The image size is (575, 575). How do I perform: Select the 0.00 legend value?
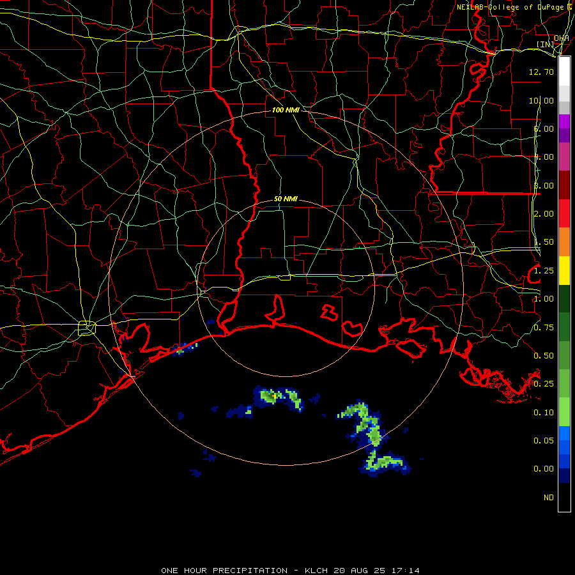[x=544, y=469]
